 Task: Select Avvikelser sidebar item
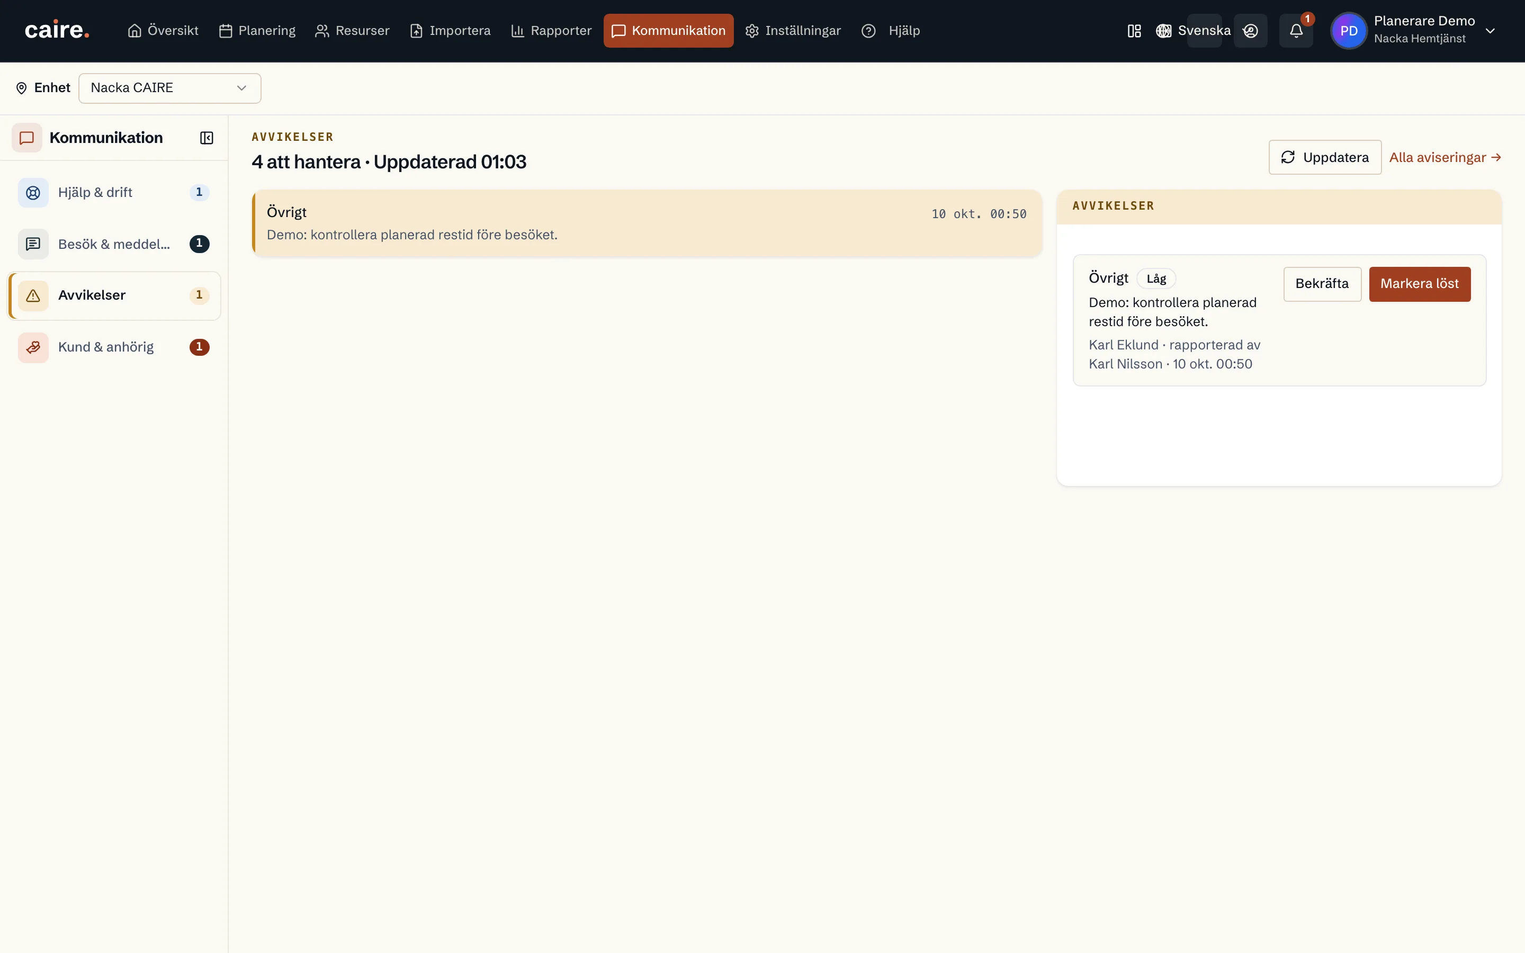(114, 295)
